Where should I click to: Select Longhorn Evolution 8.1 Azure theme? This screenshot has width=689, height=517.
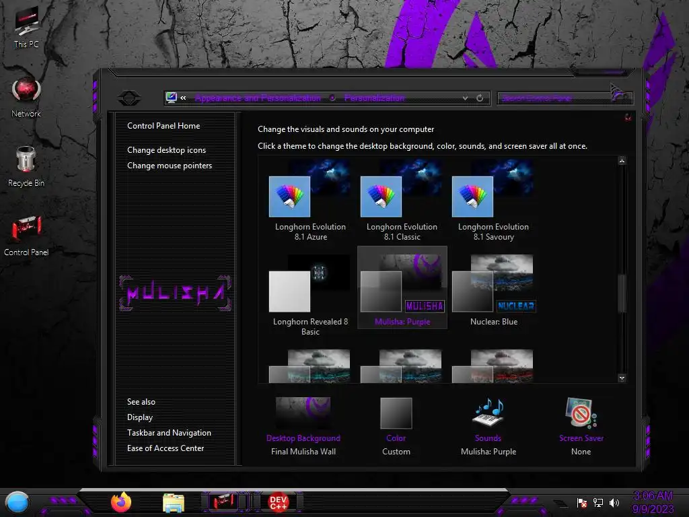tap(310, 201)
